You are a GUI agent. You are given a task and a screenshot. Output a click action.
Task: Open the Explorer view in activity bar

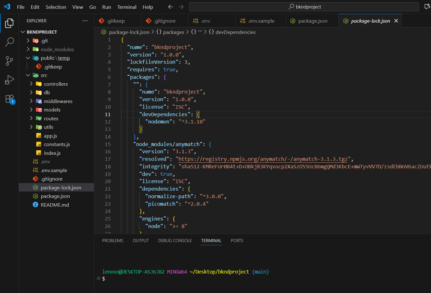[x=9, y=23]
